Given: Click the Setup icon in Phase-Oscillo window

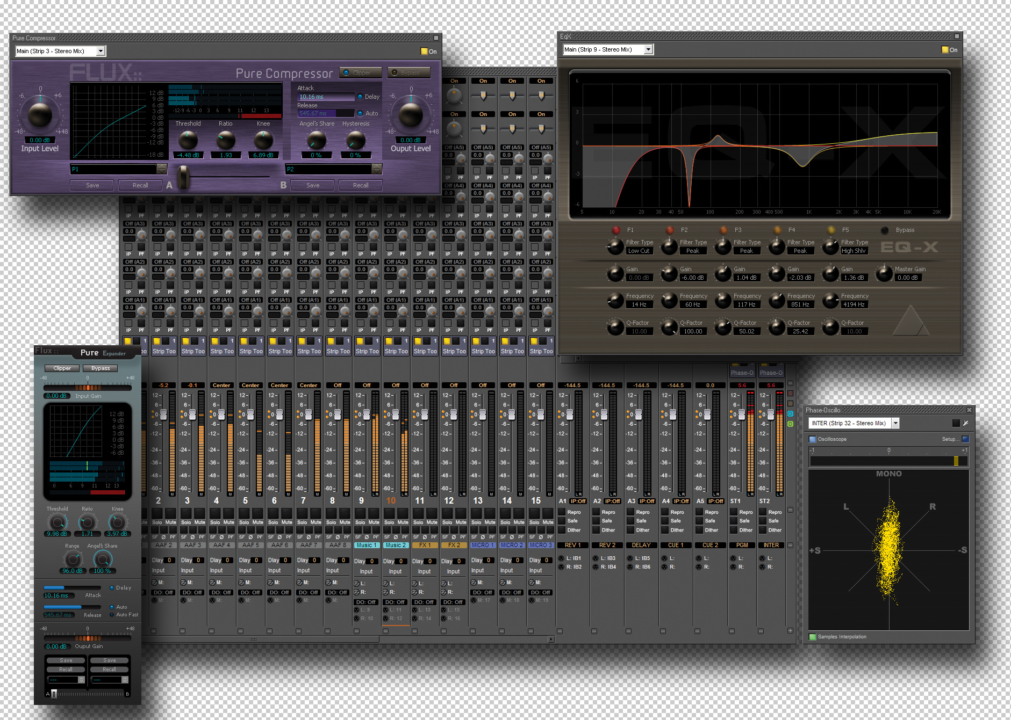Looking at the screenshot, I should click(x=965, y=439).
